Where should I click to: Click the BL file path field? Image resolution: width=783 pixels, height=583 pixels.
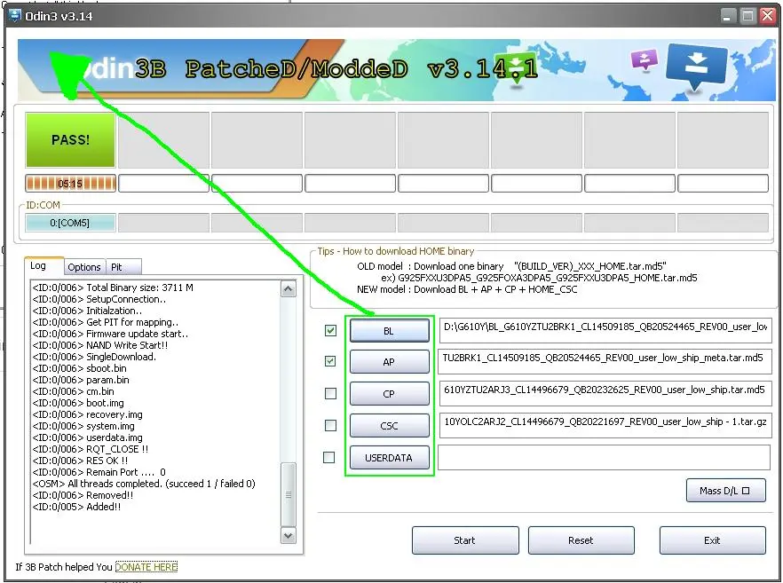coord(605,330)
